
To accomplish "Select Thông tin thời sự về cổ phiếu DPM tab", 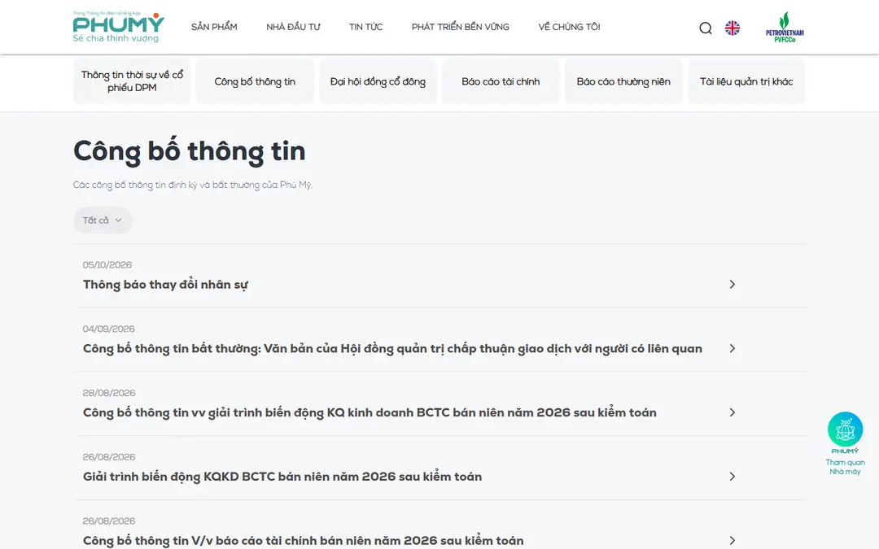I will point(132,81).
